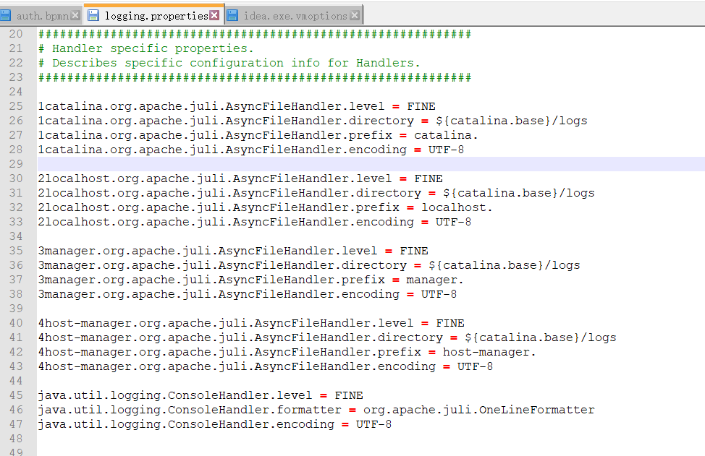Close the idea.exe.vmoptions tab
Image resolution: width=705 pixels, height=456 pixels.
(x=355, y=16)
